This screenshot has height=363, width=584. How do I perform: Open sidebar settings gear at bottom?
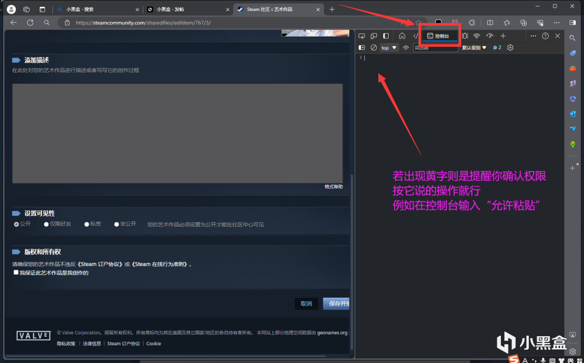tap(573, 351)
